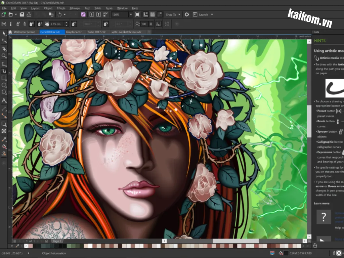Open the Import tool on the toolbar
Image resolution: width=344 pixels, height=258 pixels.
[x=92, y=14]
